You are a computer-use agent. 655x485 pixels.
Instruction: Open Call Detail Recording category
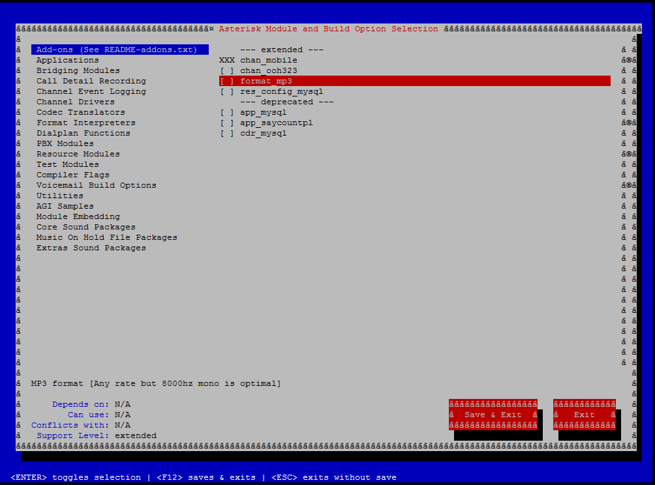coord(91,81)
